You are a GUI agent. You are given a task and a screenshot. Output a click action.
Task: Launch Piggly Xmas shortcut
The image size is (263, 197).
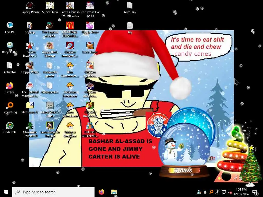coord(90,28)
